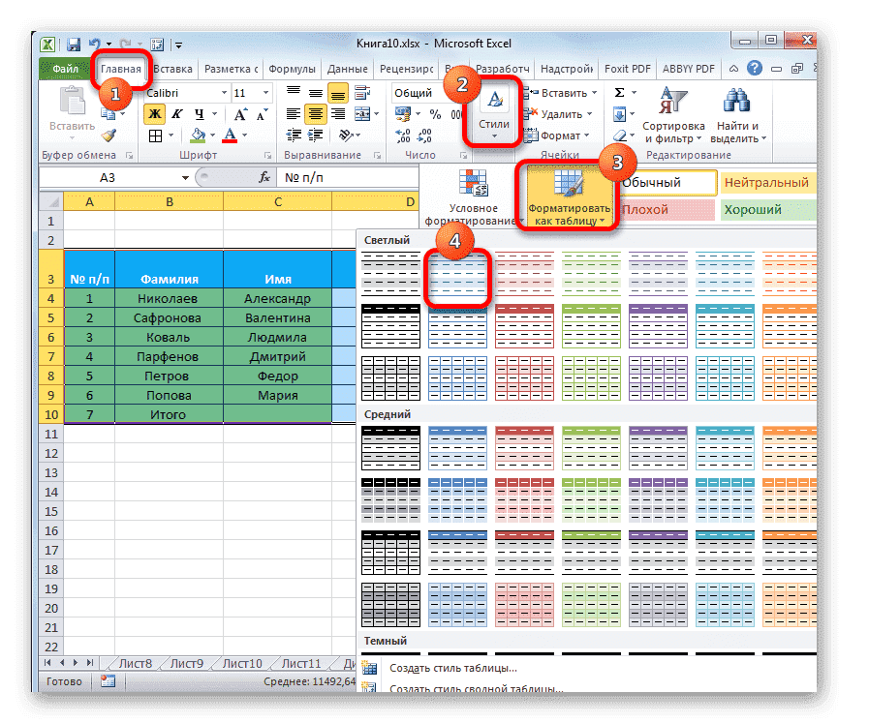The image size is (869, 723).
Task: Select the center alignment icon
Action: click(x=317, y=113)
